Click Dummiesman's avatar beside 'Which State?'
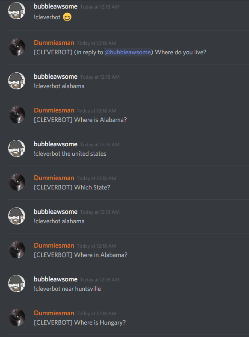The image size is (249, 337). (17, 182)
